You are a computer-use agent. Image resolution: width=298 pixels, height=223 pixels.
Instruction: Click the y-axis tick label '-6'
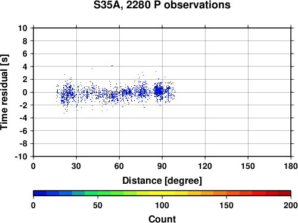pyautogui.click(x=23, y=131)
